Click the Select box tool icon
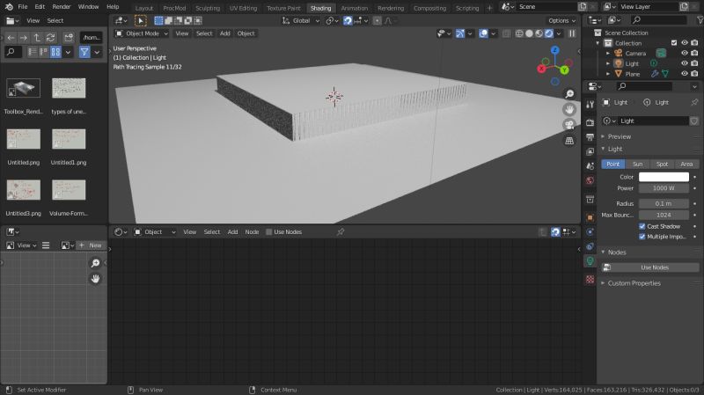This screenshot has height=395, width=704. click(x=158, y=20)
